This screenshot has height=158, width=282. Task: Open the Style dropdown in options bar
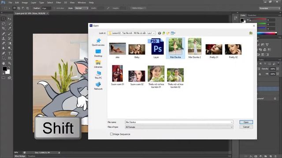[82, 8]
